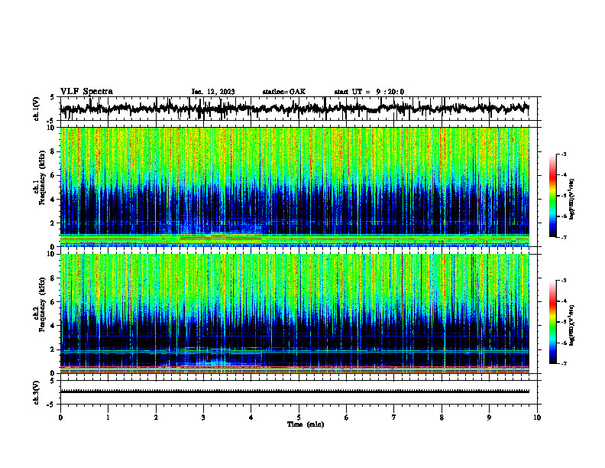Click the -3 label on the ch.1 color bar
The width and height of the screenshot is (605, 468).
[x=564, y=154]
